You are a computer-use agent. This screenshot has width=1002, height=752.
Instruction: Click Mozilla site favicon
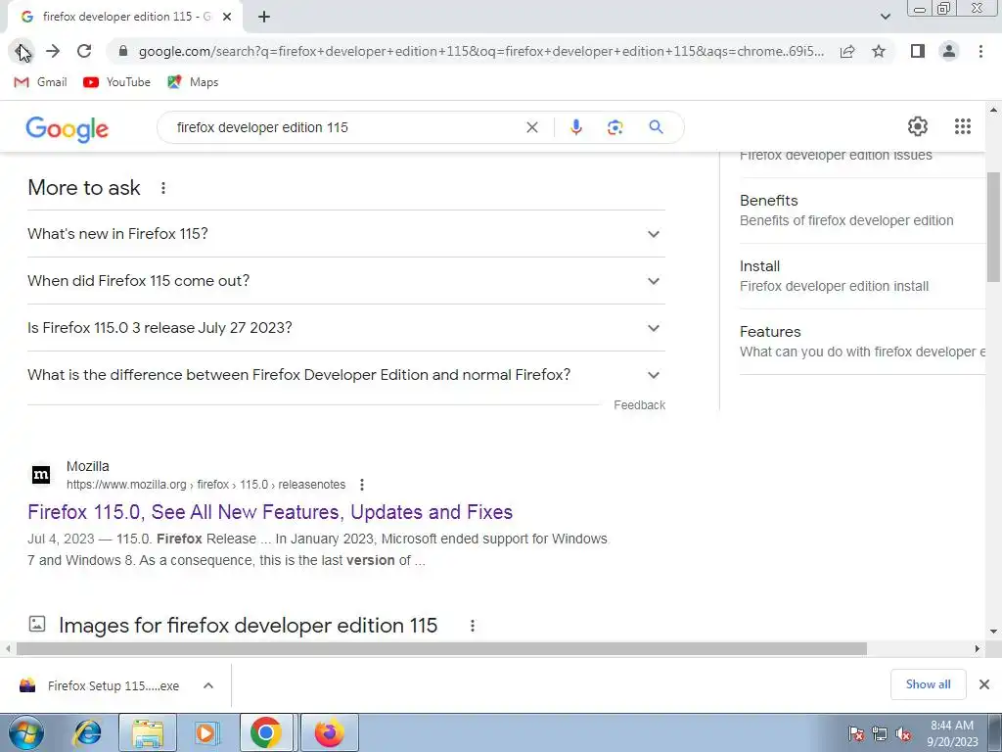[41, 475]
